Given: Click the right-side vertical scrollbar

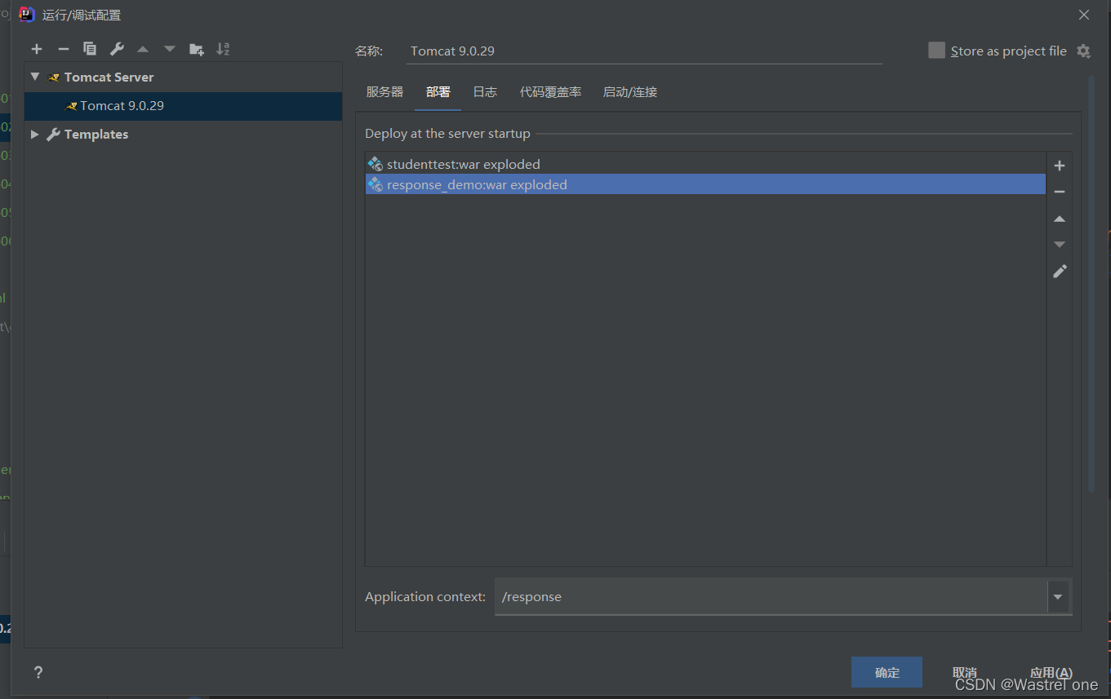Looking at the screenshot, I should click(x=1091, y=284).
